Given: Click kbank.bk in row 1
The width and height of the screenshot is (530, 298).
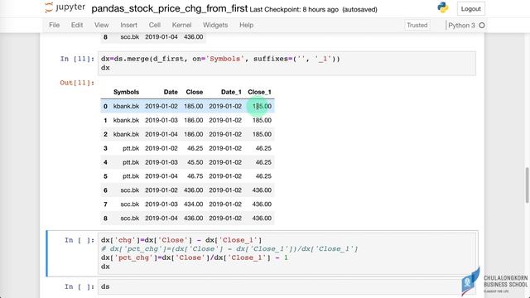Looking at the screenshot, I should tap(126, 120).
